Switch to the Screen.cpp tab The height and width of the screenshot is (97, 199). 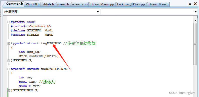click(x=79, y=4)
